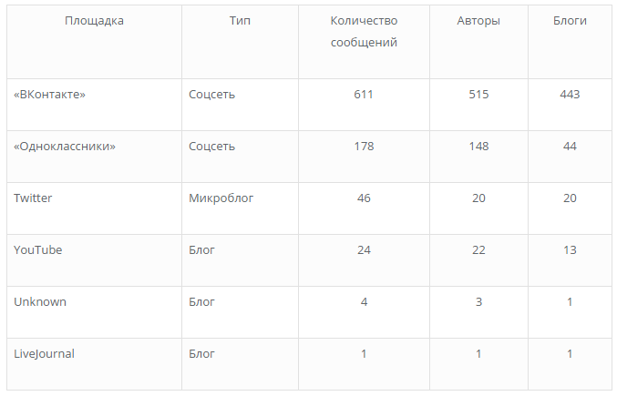
Task: Click the «ВКонтакте» platform cell
Action: coord(50,95)
